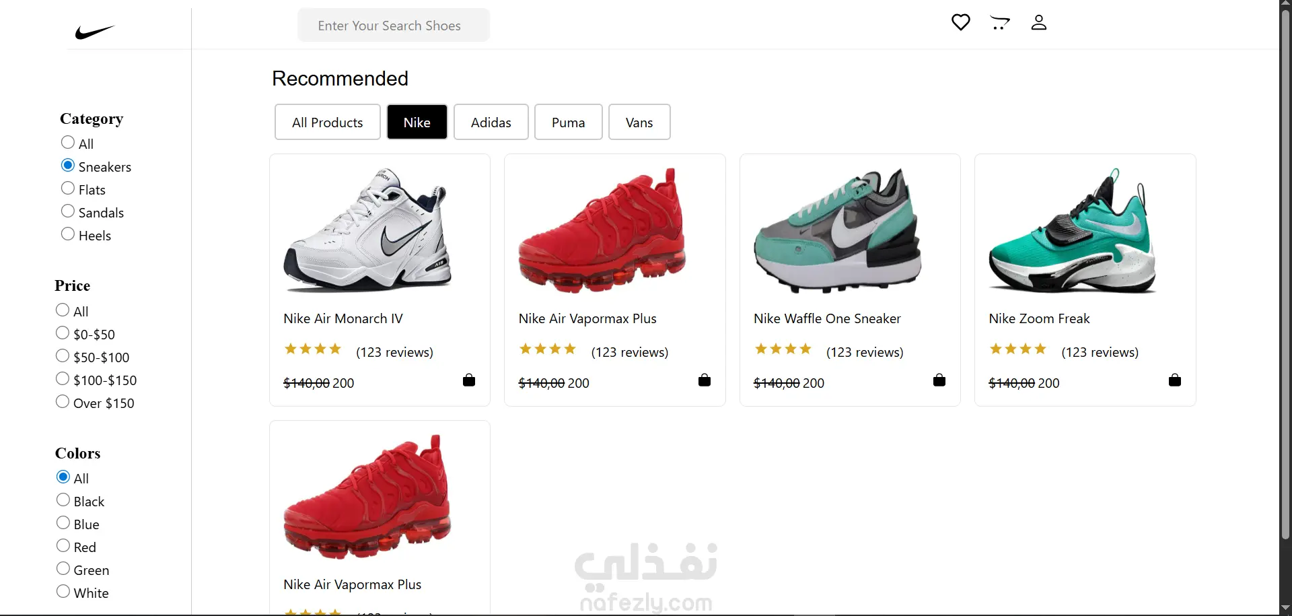1292x616 pixels.
Task: Open the wishlist heart icon
Action: pyautogui.click(x=960, y=22)
